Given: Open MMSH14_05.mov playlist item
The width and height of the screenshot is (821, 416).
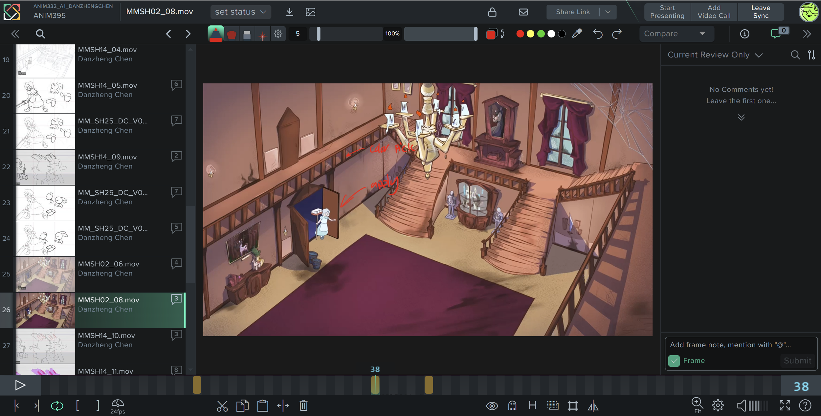Looking at the screenshot, I should click(x=100, y=96).
